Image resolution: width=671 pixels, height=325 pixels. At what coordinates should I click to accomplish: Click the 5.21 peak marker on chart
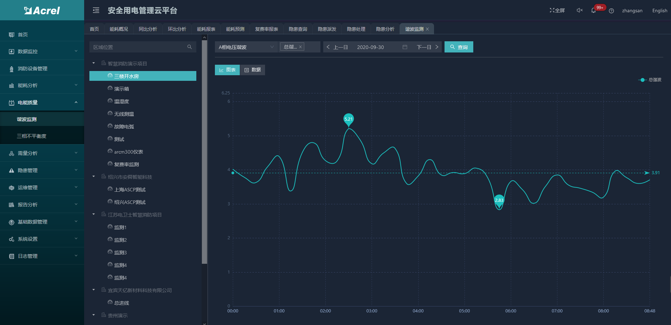tap(348, 120)
